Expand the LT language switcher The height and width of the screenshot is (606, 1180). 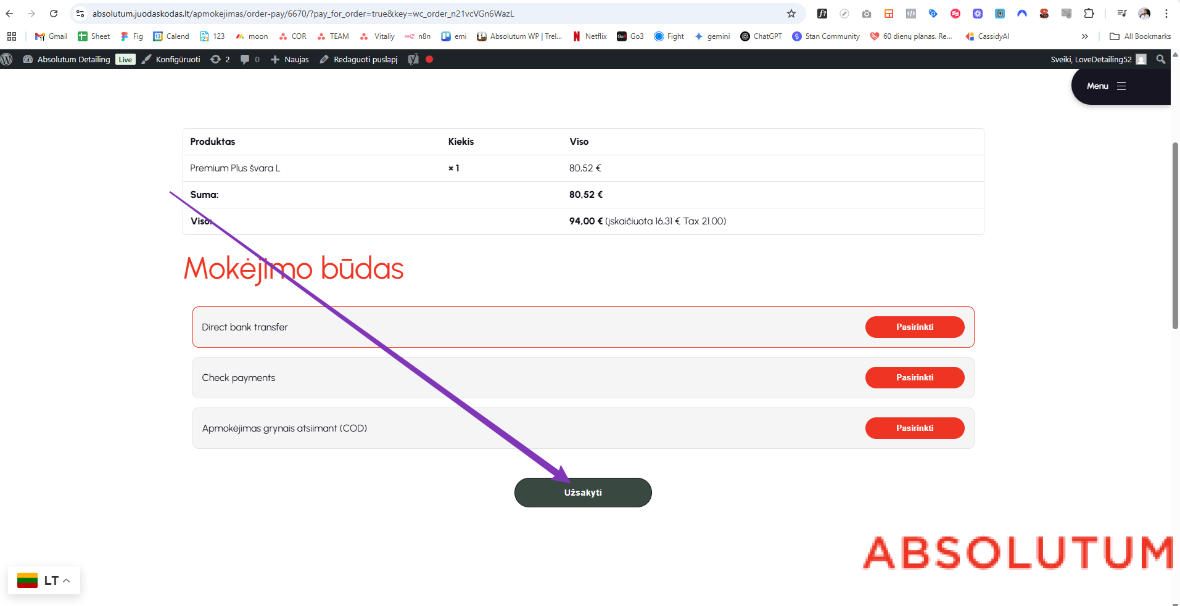pyautogui.click(x=44, y=581)
